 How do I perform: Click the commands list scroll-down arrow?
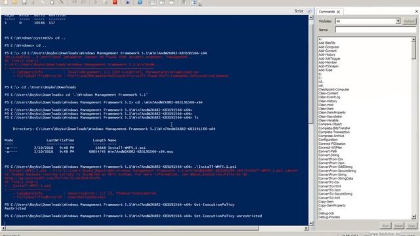click(413, 217)
